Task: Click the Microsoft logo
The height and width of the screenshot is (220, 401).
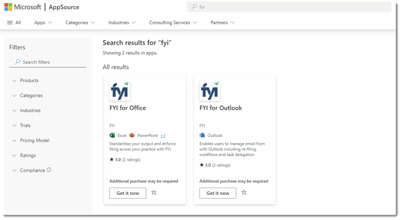Action: (23, 7)
